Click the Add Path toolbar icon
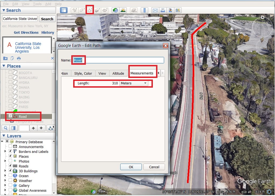 [90, 10]
